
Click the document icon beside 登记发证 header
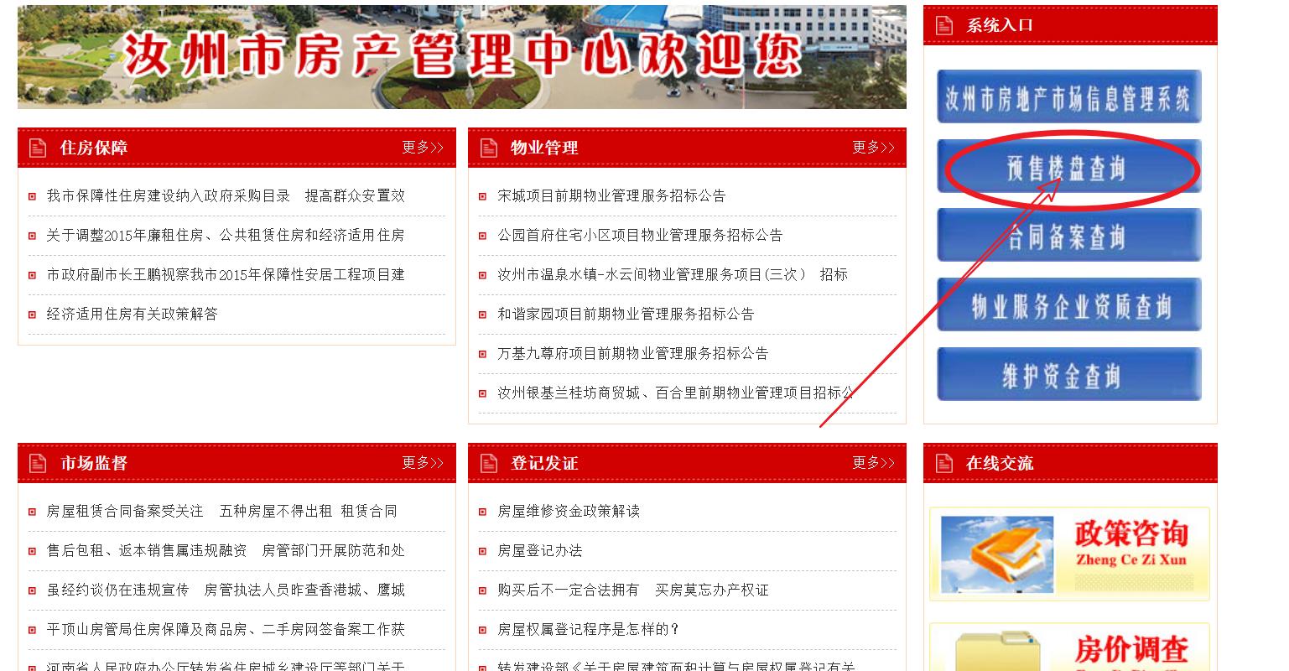[x=488, y=462]
